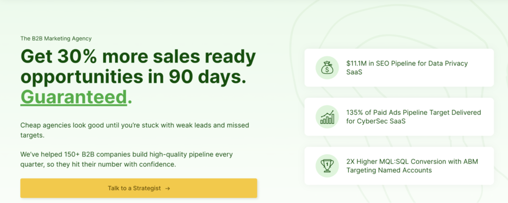Select the 2X Higher MQL:SQL Conversion text
Viewport: 508px width, 203px height.
pyautogui.click(x=412, y=161)
